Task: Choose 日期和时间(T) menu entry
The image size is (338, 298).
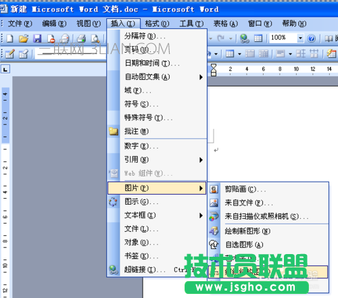Action: click(157, 64)
